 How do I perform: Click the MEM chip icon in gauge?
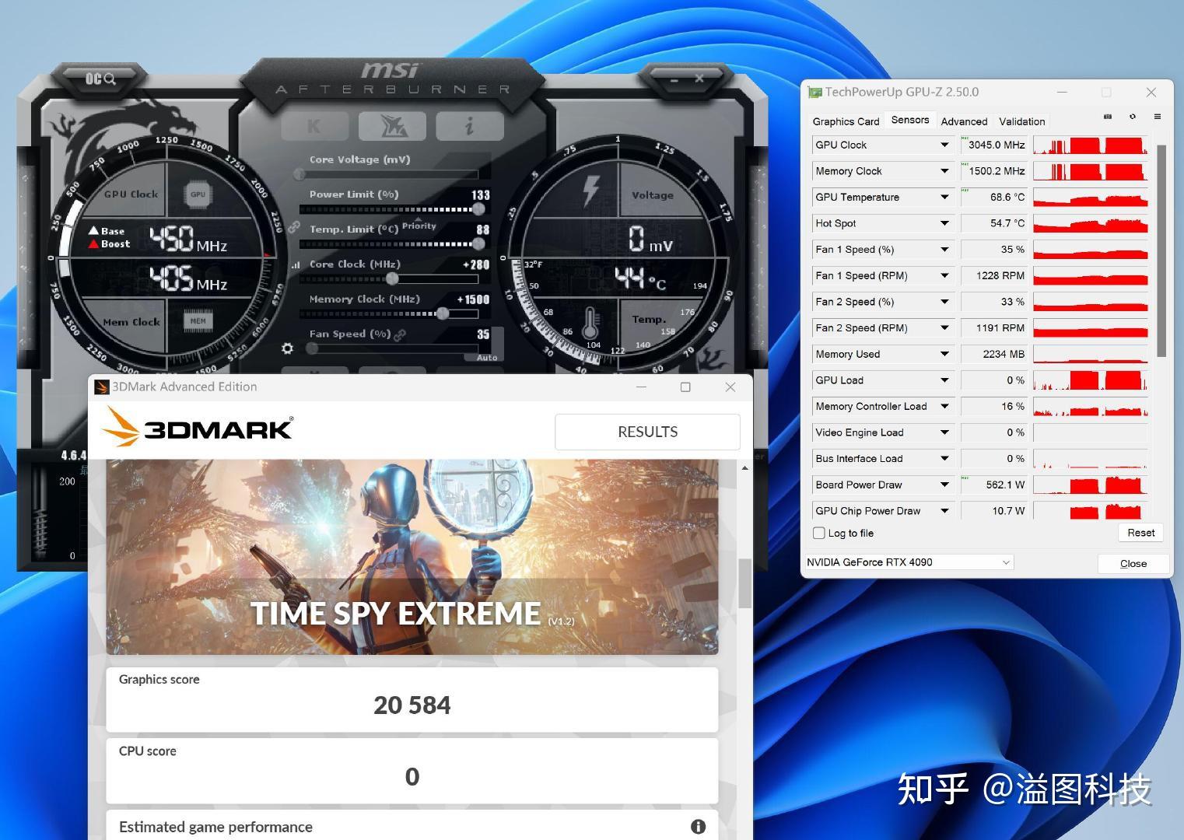[198, 320]
